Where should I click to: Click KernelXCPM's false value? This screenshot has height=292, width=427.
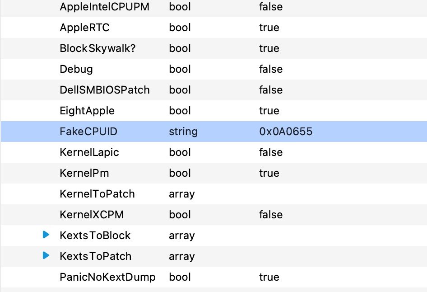point(271,215)
